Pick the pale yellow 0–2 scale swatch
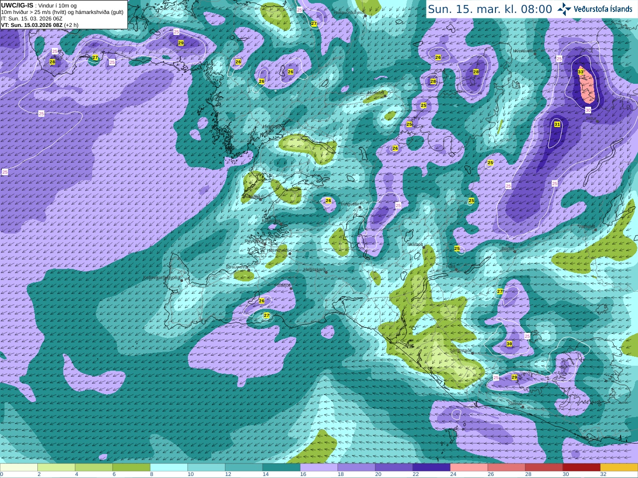Screen dimensions: 638x478 point(19,467)
